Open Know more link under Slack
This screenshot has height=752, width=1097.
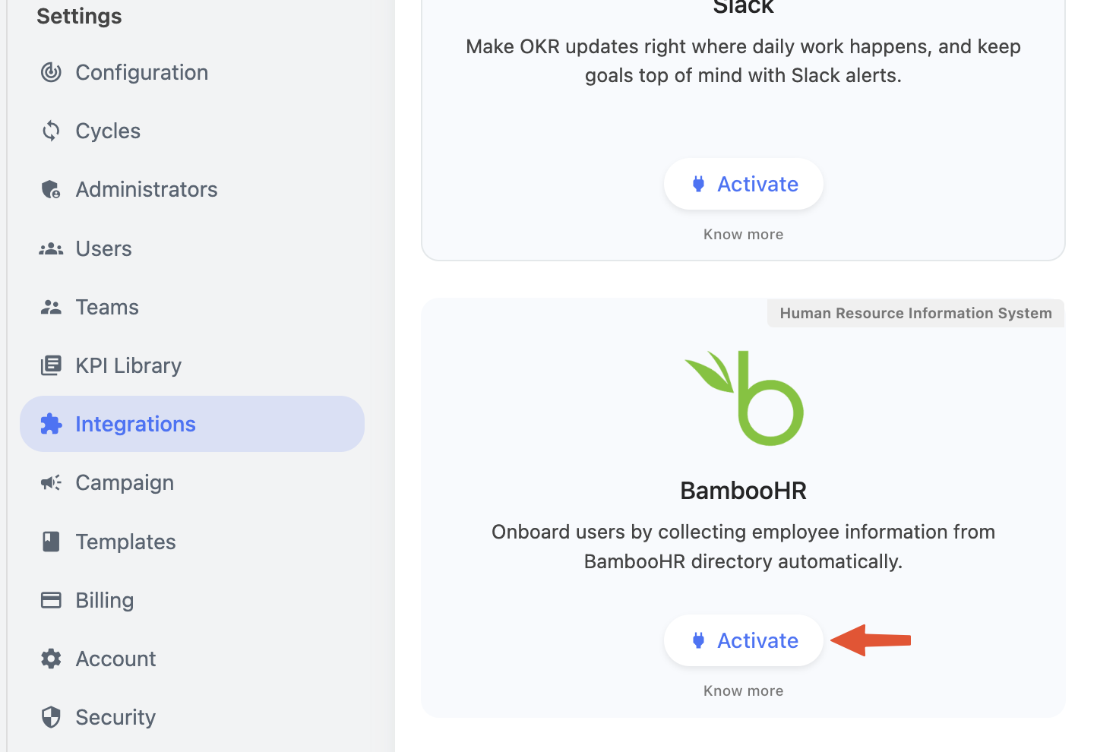744,234
